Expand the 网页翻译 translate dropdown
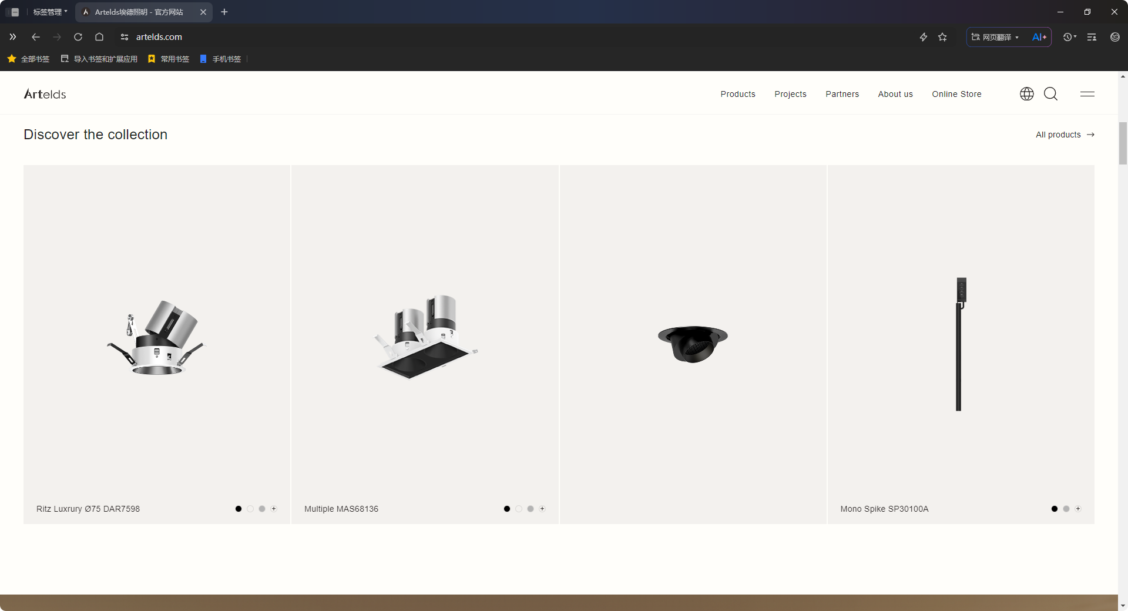 pyautogui.click(x=995, y=37)
